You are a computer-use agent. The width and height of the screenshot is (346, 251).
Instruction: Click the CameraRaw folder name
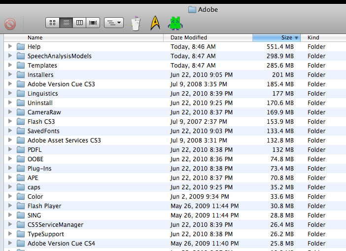pyautogui.click(x=44, y=112)
